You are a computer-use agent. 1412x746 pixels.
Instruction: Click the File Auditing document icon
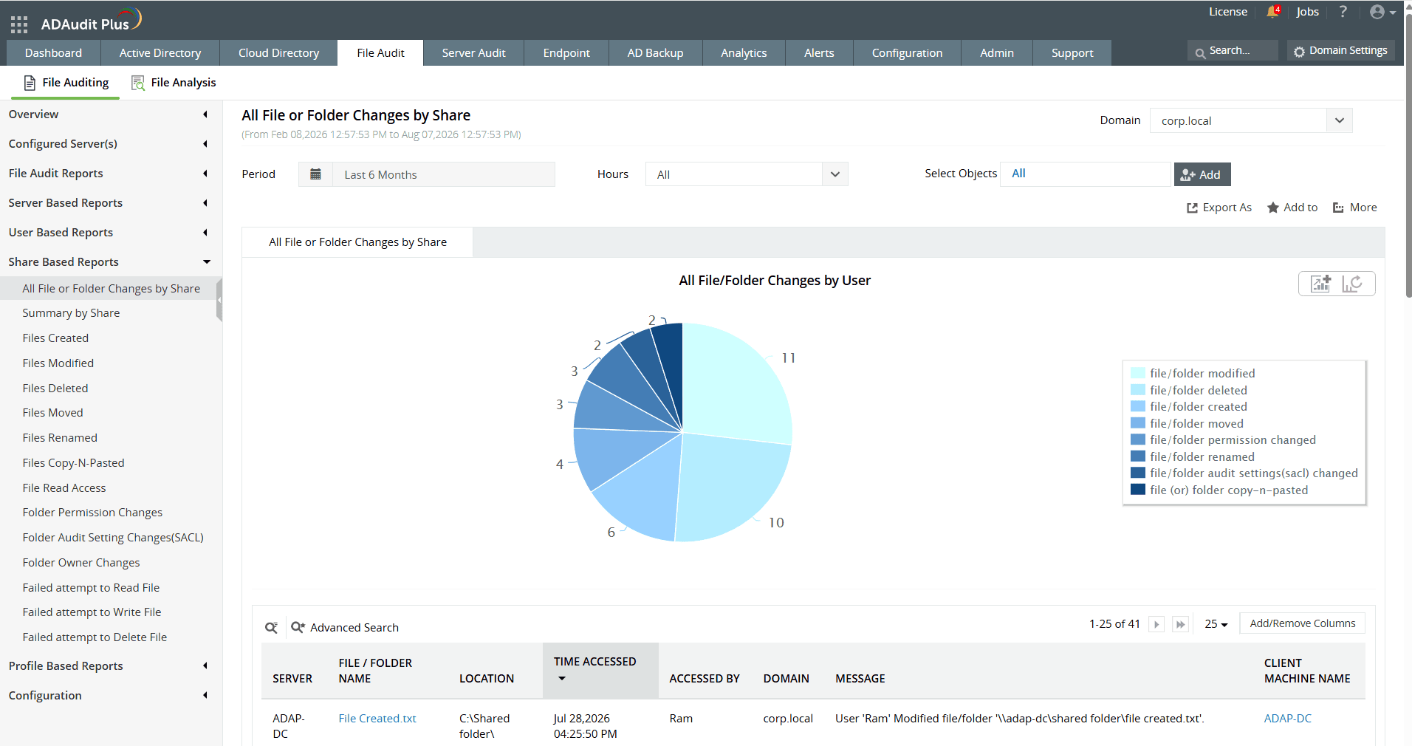tap(30, 83)
